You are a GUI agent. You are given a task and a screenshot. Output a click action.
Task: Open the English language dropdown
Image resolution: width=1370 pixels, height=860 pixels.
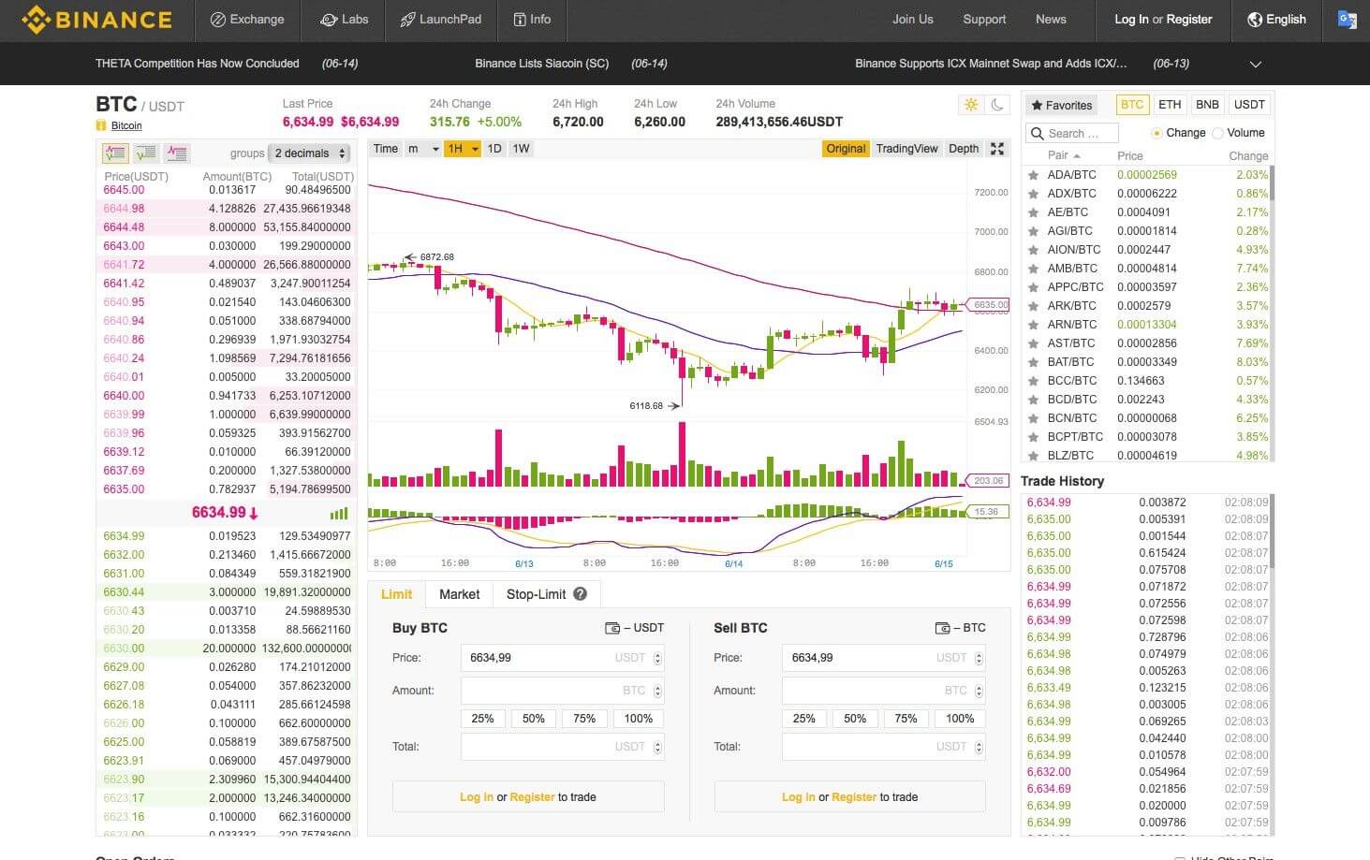pos(1276,20)
